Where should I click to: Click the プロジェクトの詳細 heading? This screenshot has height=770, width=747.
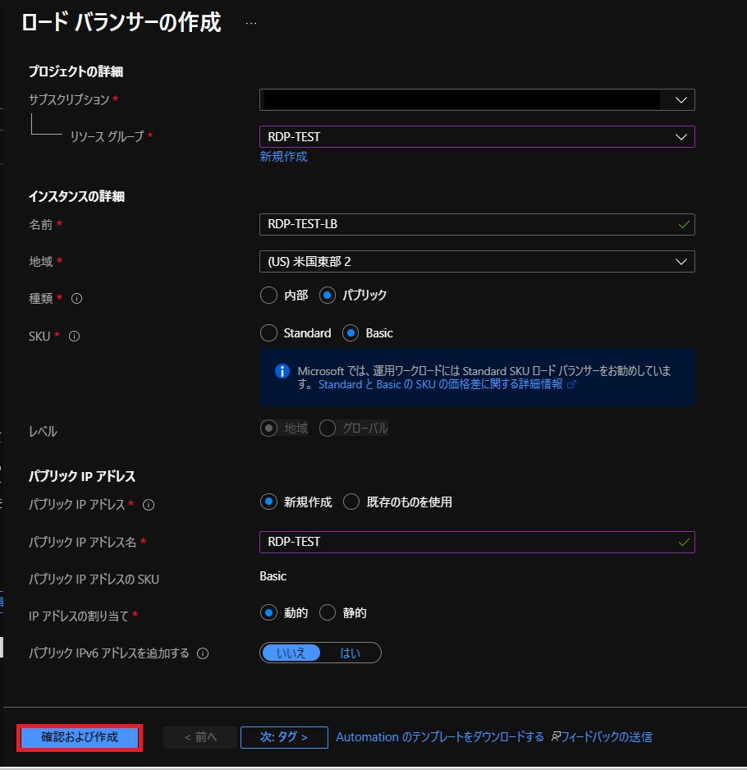pyautogui.click(x=76, y=71)
